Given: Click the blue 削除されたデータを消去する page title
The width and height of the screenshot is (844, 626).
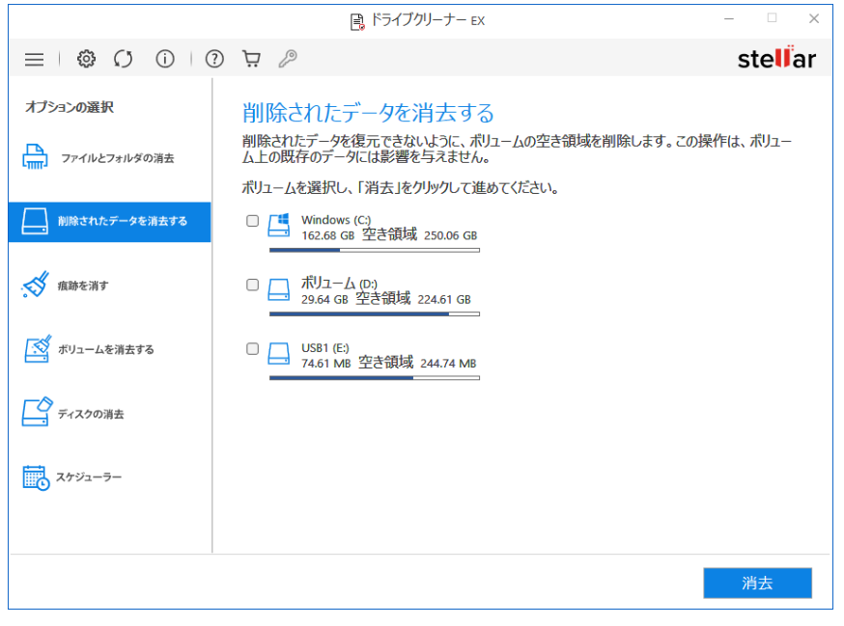Looking at the screenshot, I should click(x=368, y=113).
